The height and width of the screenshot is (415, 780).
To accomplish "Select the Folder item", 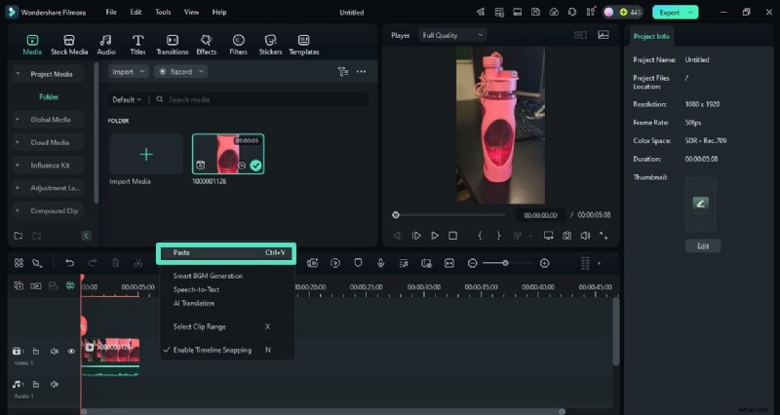I will pos(49,96).
